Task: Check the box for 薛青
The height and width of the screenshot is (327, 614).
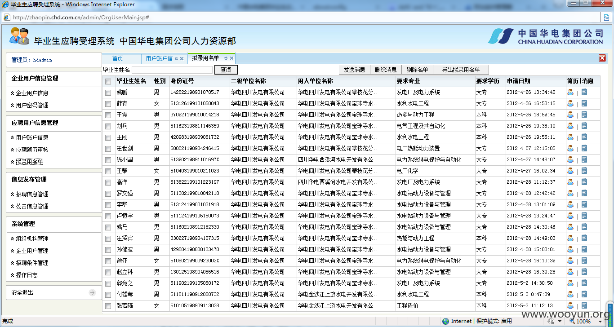Action: (108, 104)
